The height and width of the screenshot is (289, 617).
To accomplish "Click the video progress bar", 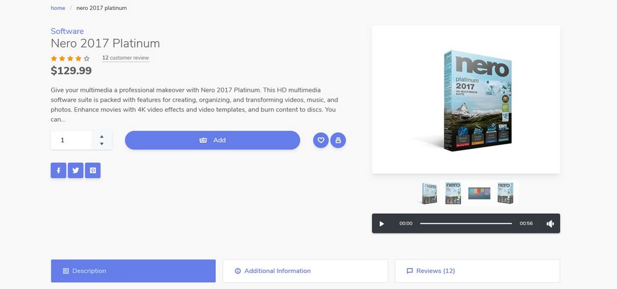I will [x=466, y=223].
